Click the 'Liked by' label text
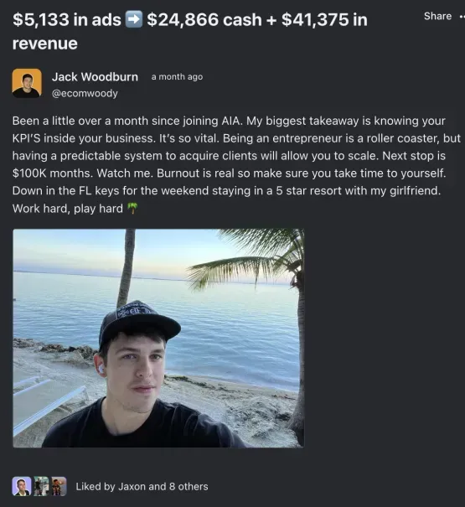This screenshot has width=465, height=507. [96, 487]
